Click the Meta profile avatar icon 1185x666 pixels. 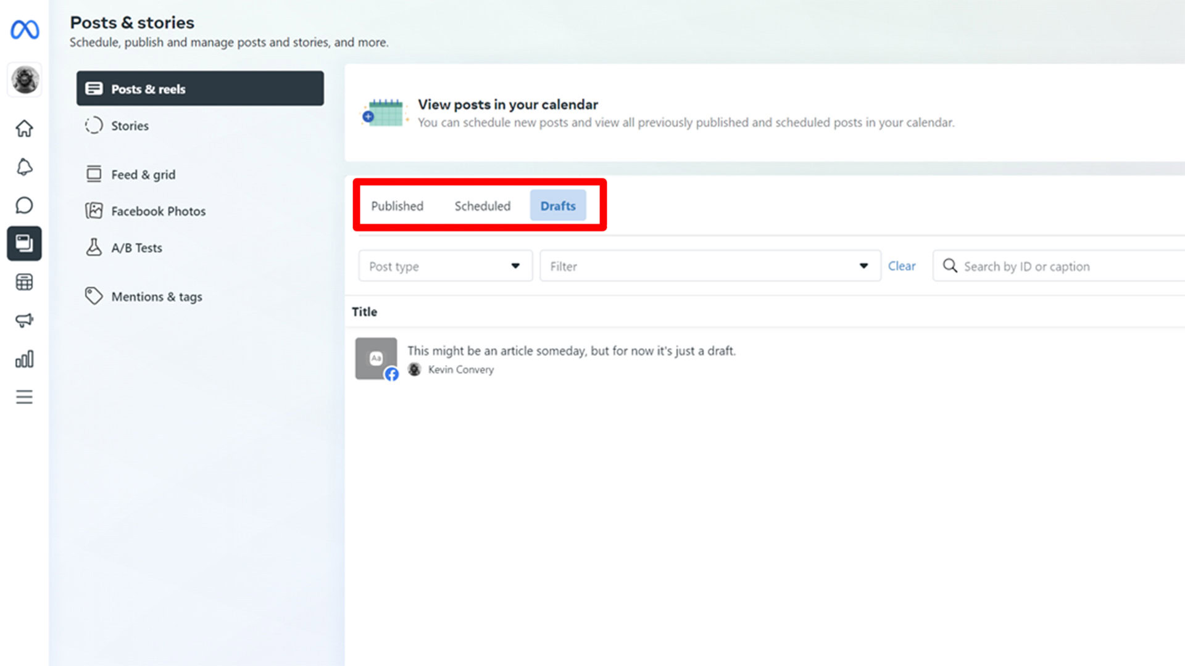[x=23, y=79]
